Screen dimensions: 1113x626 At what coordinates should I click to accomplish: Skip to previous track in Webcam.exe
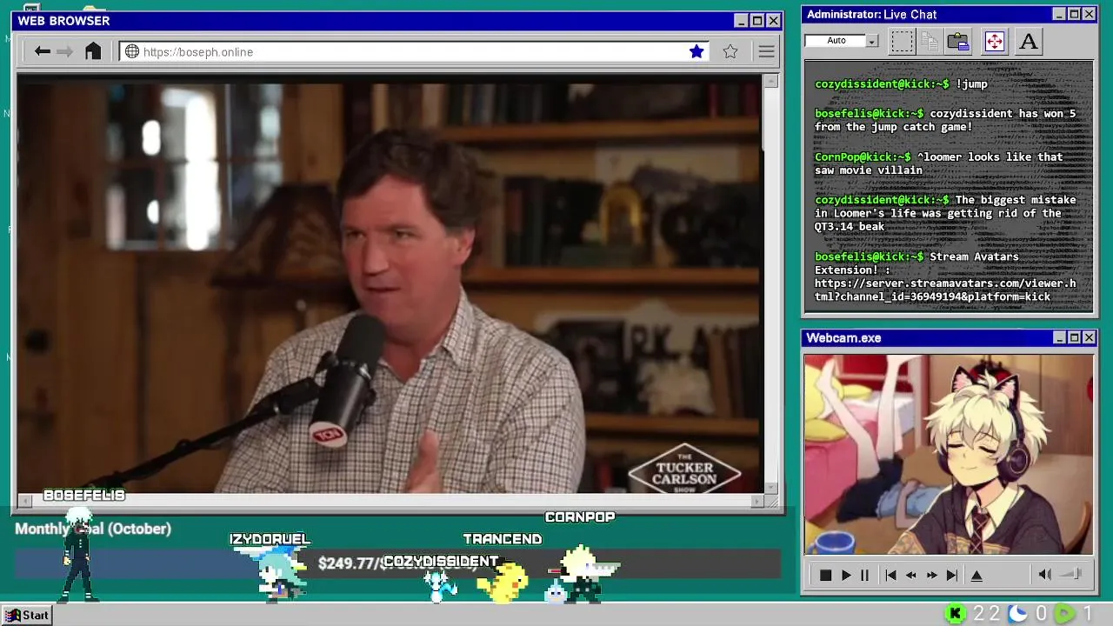tap(890, 575)
